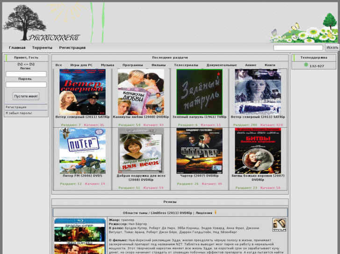This screenshot has height=254, width=340.
Task: Click the Релизы section header
Action: pos(170,202)
